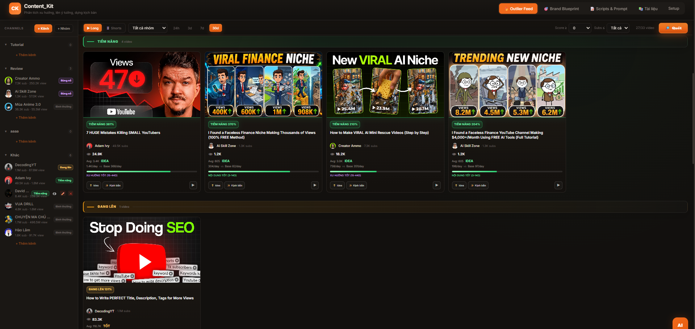This screenshot has width=695, height=329.
Task: Collapse the Tutorial channel group
Action: point(6,45)
